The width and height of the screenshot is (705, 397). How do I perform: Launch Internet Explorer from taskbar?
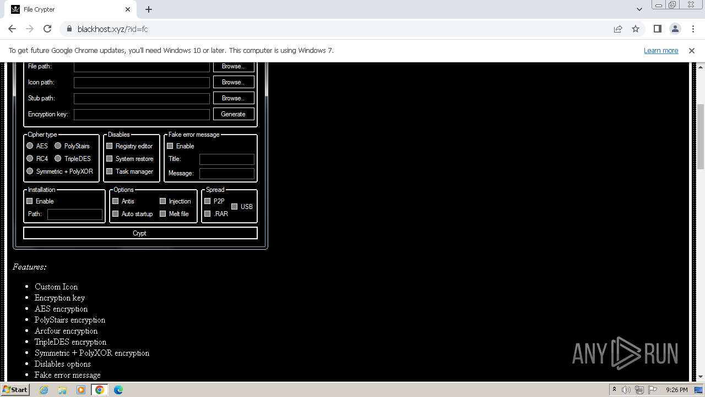pos(44,389)
